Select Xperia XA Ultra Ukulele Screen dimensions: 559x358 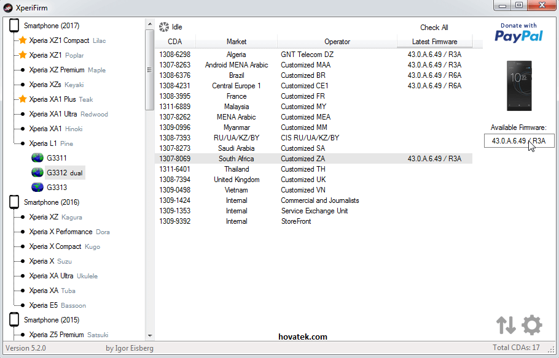tap(63, 276)
